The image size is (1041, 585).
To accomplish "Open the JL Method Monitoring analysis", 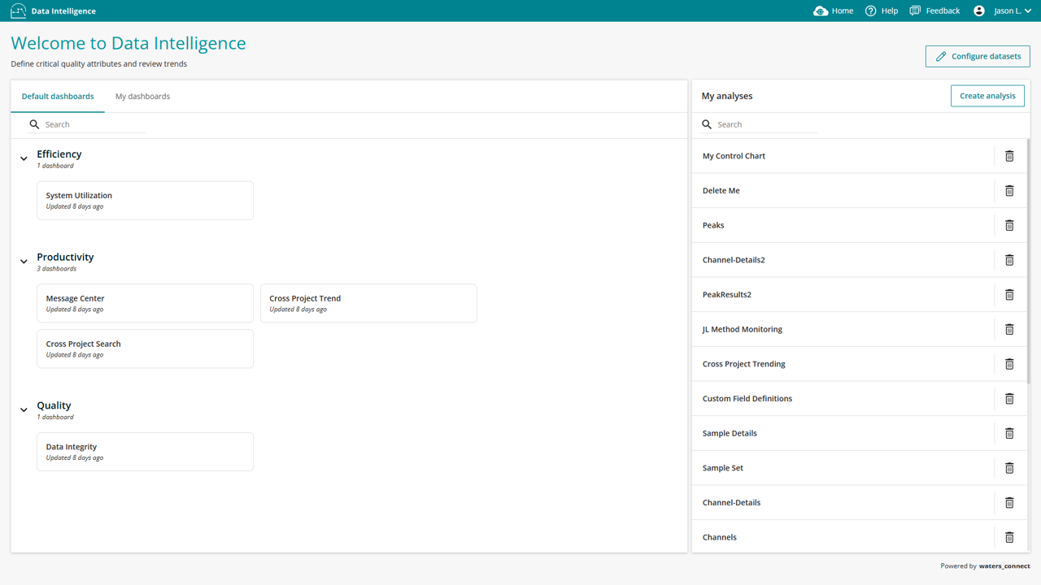I will [843, 329].
